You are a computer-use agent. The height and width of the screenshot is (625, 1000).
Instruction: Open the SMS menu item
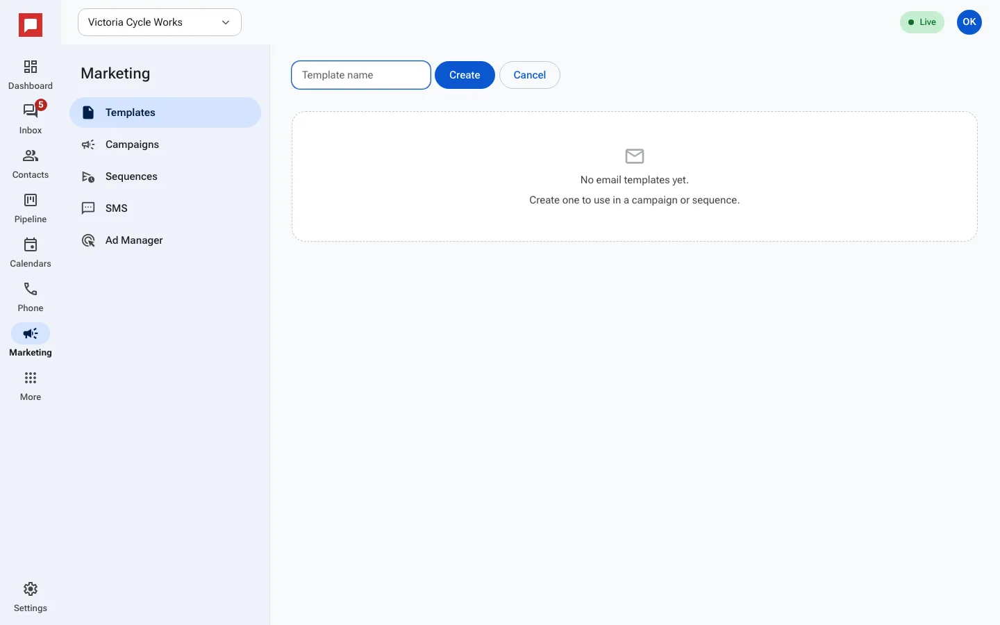point(165,208)
